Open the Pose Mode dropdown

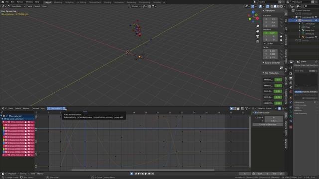[x=16, y=6]
